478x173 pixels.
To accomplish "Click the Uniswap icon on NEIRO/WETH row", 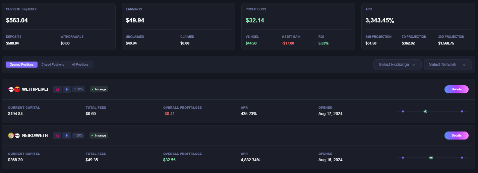I will (x=57, y=136).
